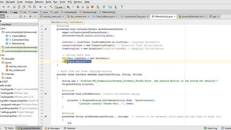
Task: Collapse all in project panel
Action: (25, 16)
